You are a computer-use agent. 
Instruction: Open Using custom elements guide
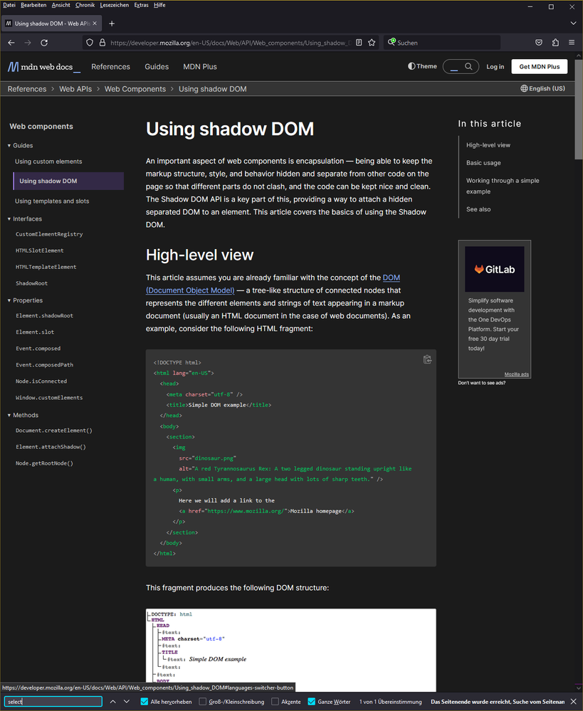click(48, 162)
